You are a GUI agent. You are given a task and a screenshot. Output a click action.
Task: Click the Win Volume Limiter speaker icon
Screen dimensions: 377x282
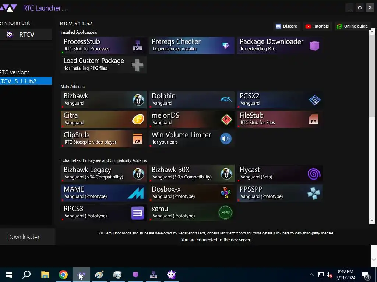(x=226, y=138)
